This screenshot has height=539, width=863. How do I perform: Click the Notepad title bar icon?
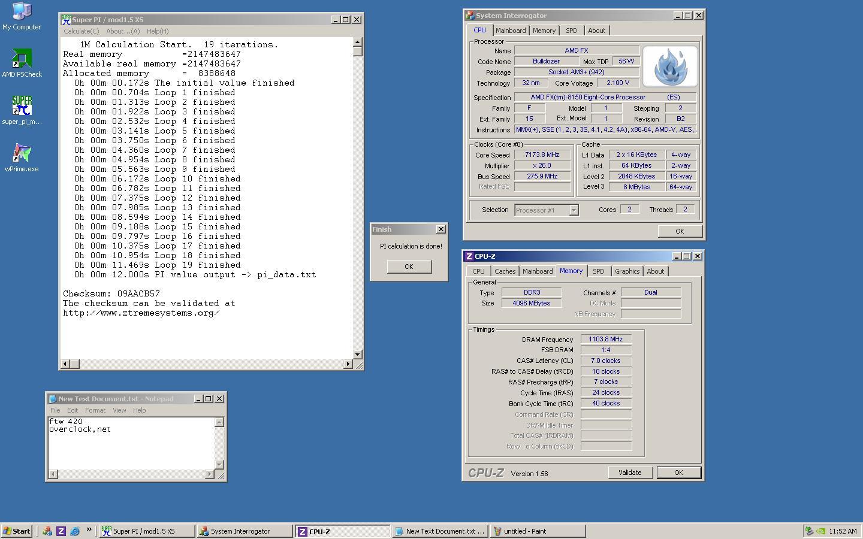click(53, 399)
